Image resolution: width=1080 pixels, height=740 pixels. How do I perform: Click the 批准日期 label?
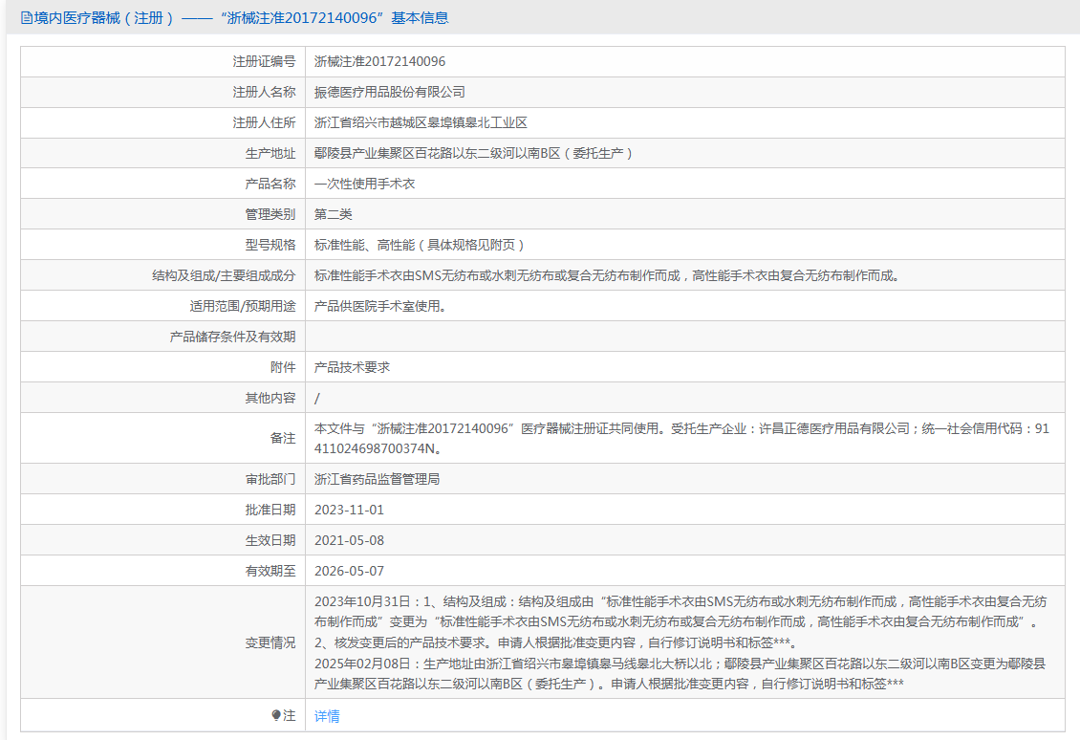coord(270,510)
